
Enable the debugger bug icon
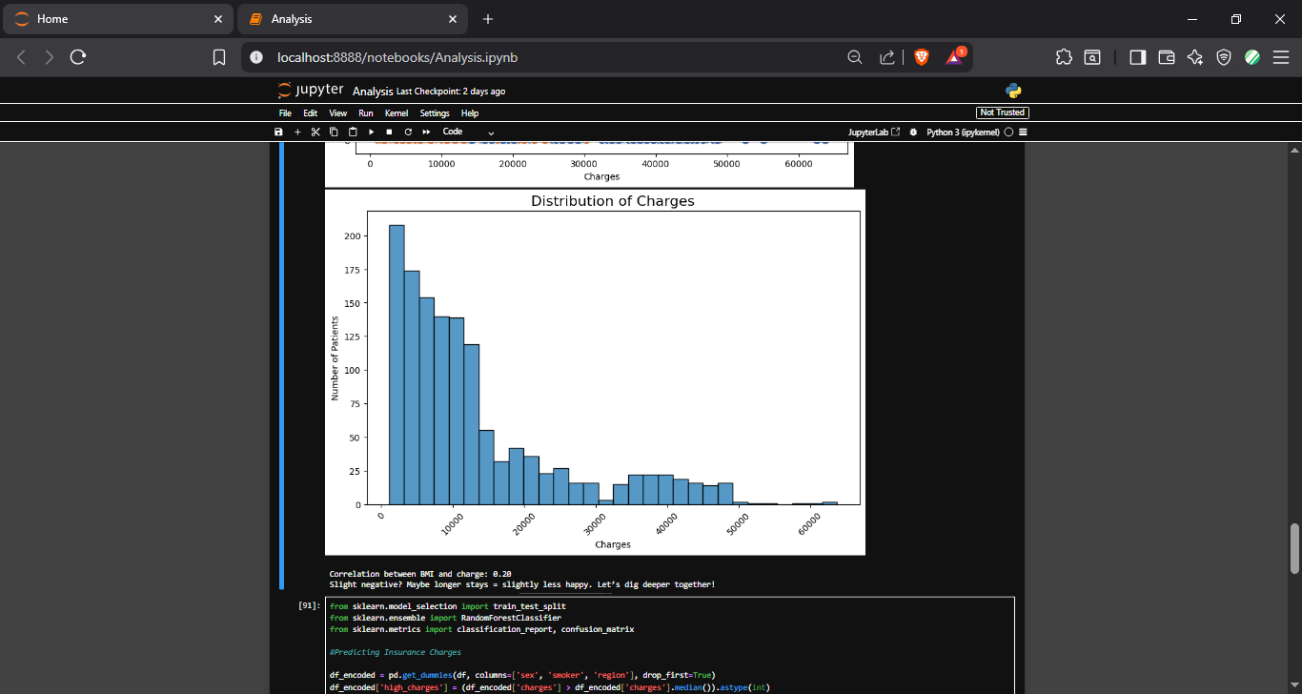coord(913,132)
